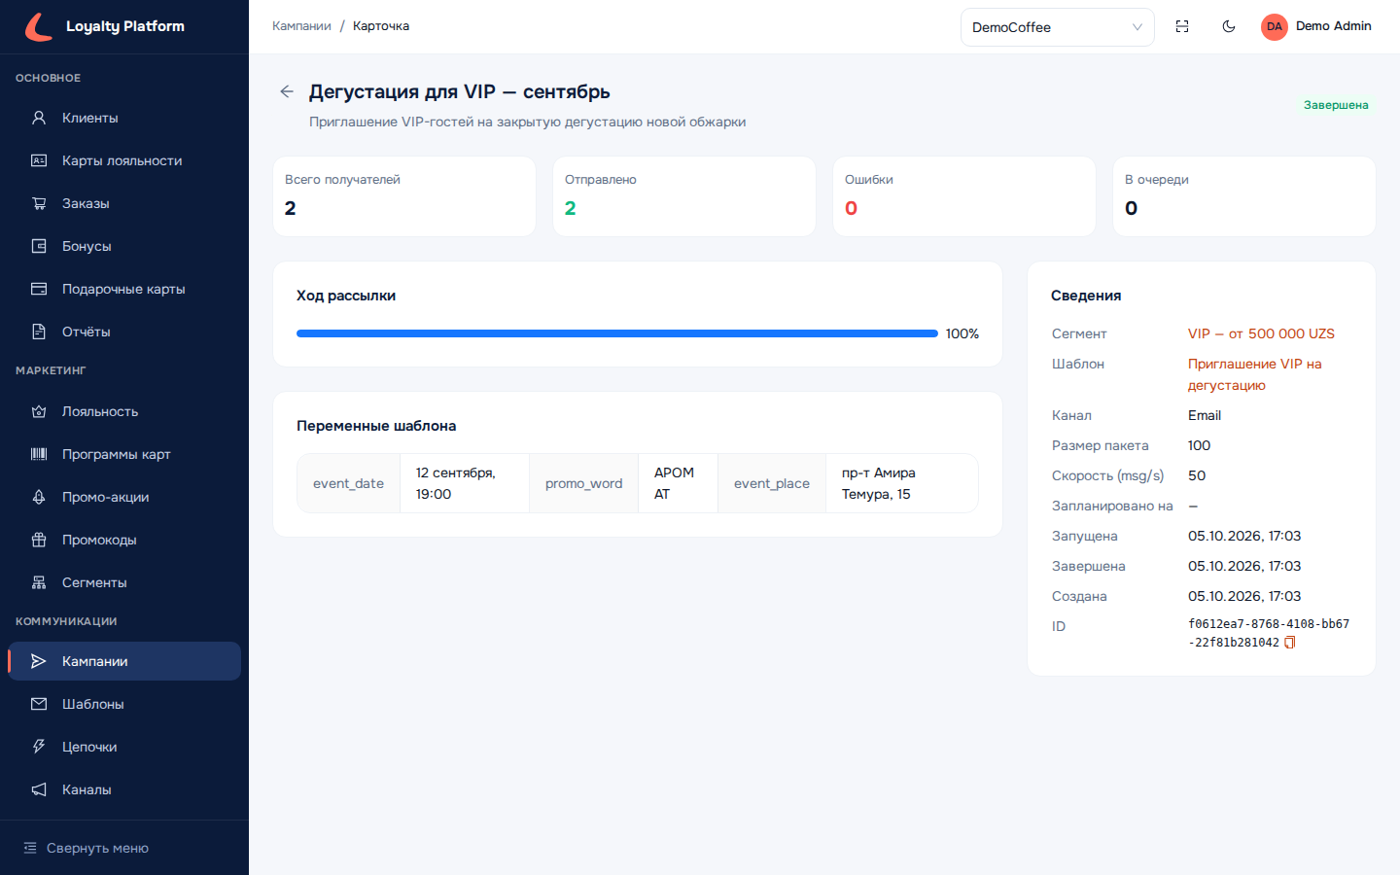Open Программы карт page
This screenshot has height=875, width=1400.
click(124, 454)
